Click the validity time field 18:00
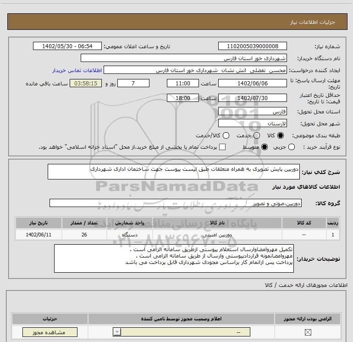This screenshot has width=353, height=342. coord(183,98)
